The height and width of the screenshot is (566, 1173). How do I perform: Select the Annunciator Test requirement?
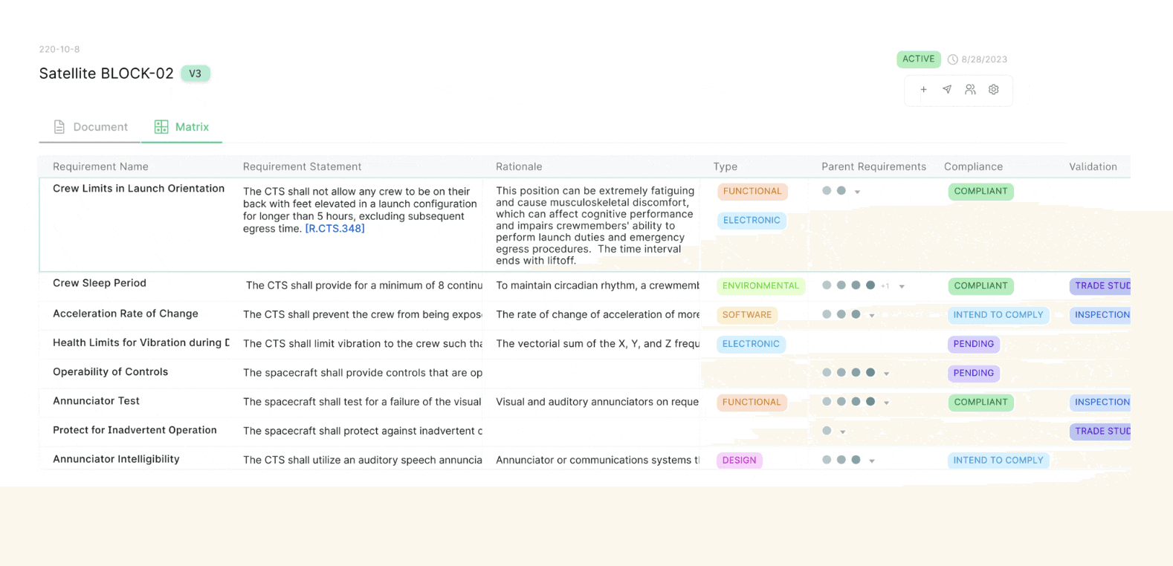coord(96,401)
